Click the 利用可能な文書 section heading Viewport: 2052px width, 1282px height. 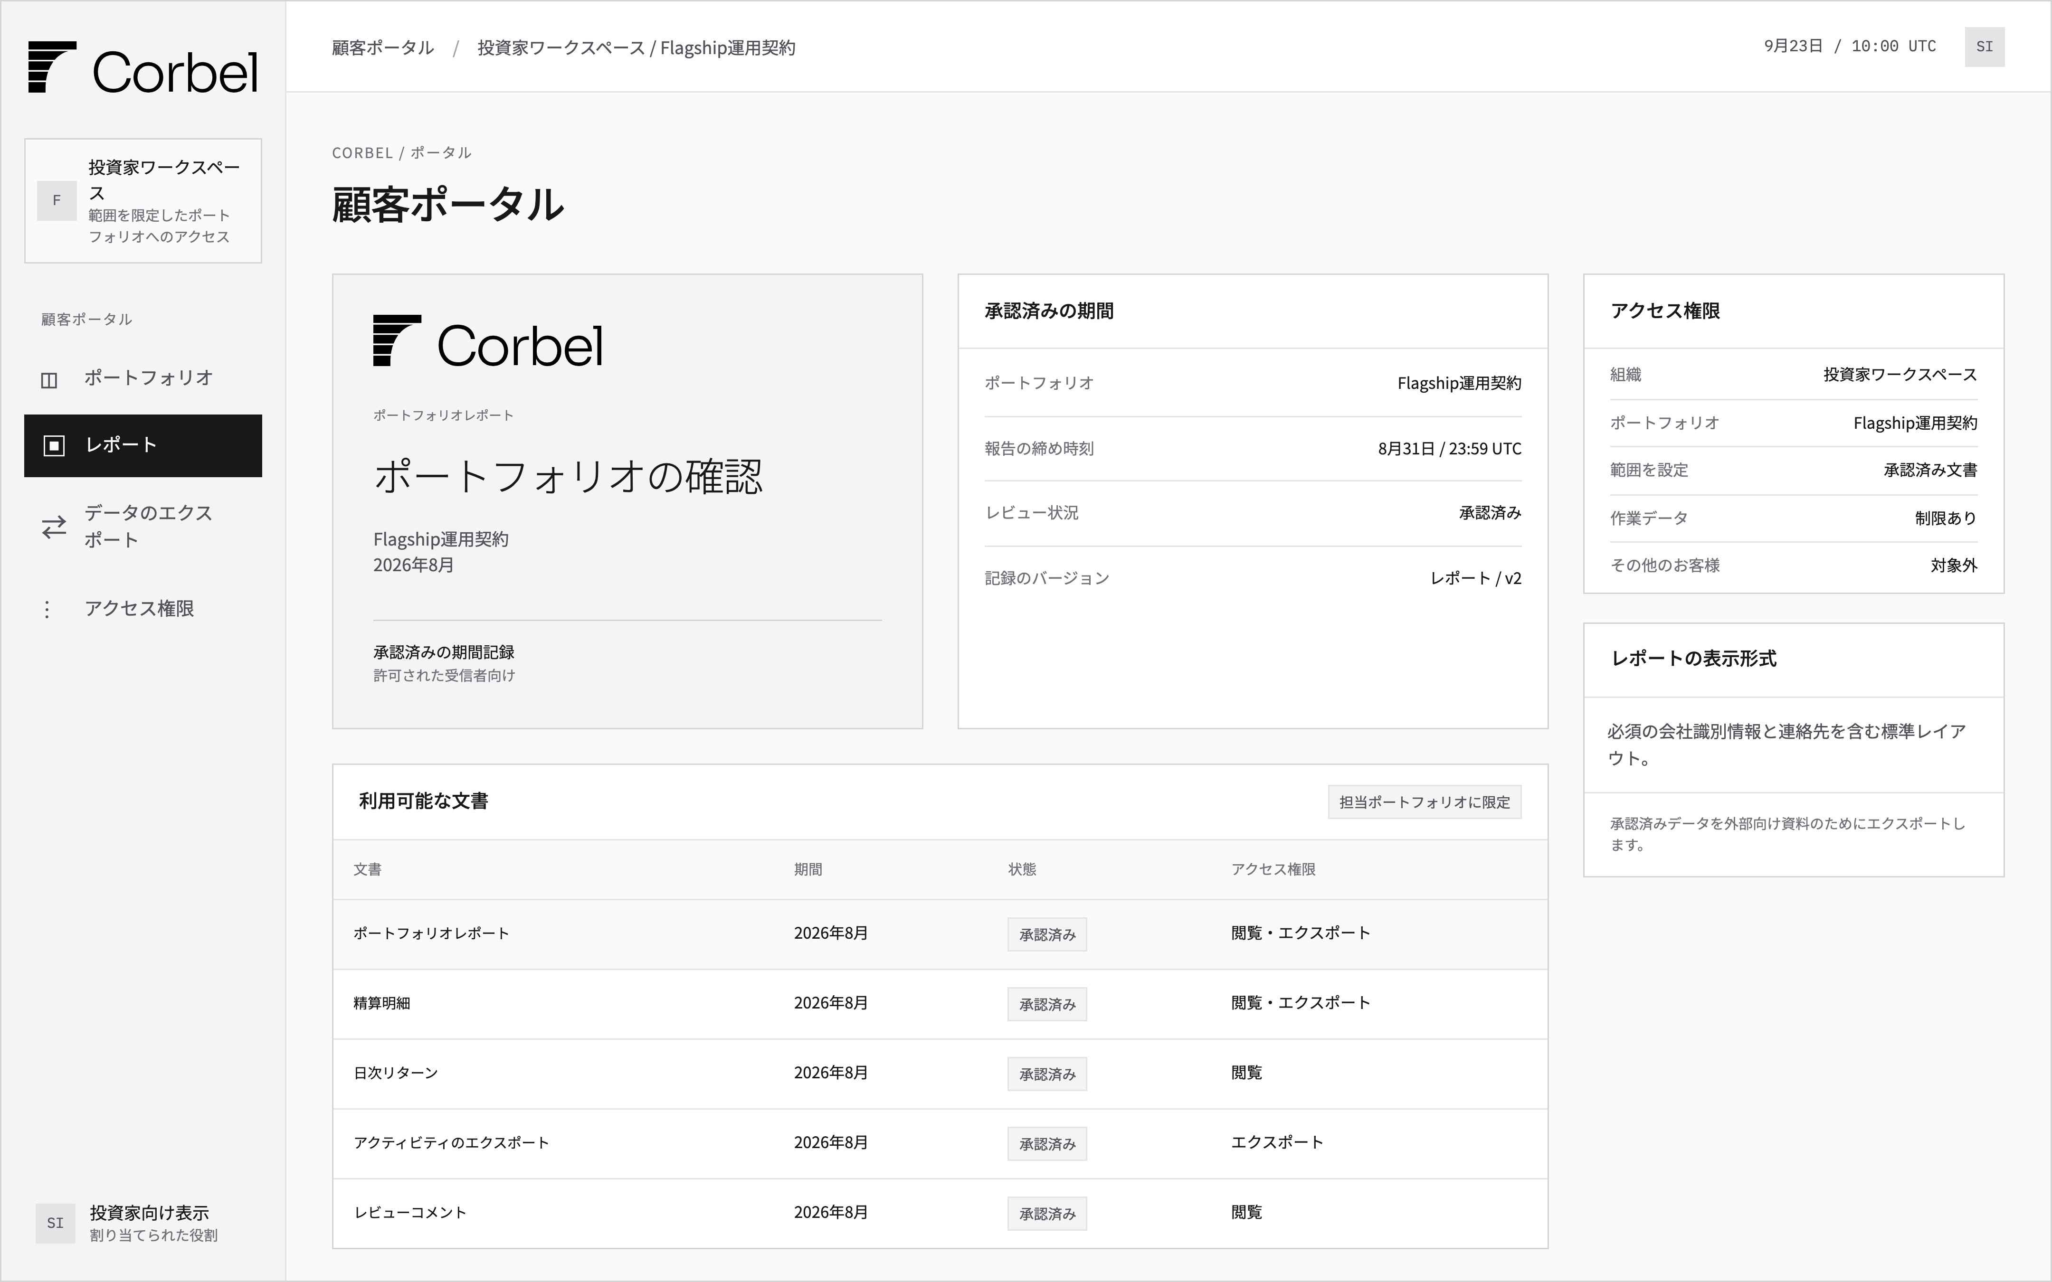click(x=423, y=801)
